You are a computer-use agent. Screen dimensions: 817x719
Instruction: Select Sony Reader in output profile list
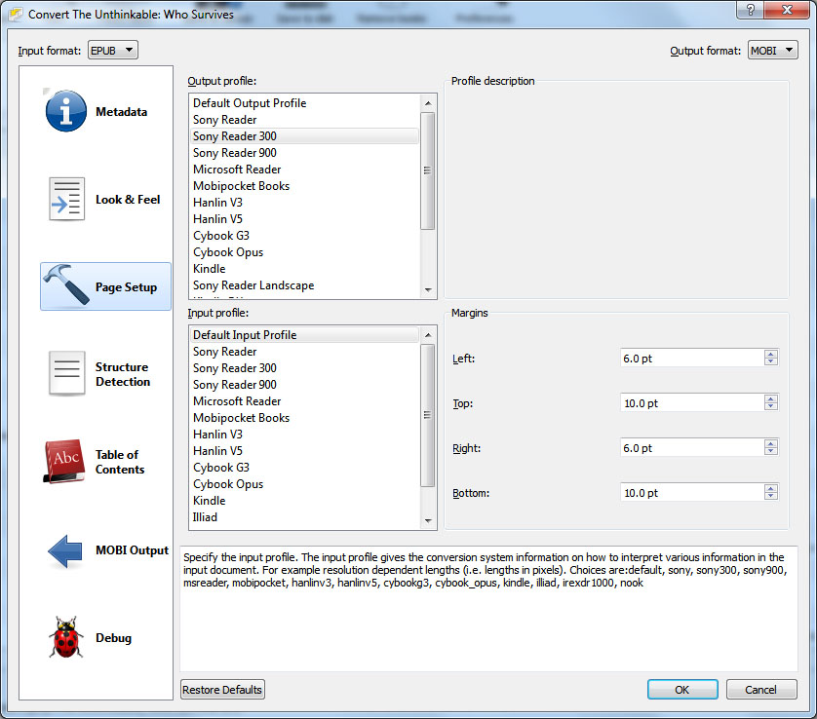coord(304,120)
